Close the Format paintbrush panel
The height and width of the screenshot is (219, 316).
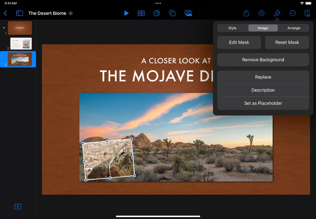277,13
